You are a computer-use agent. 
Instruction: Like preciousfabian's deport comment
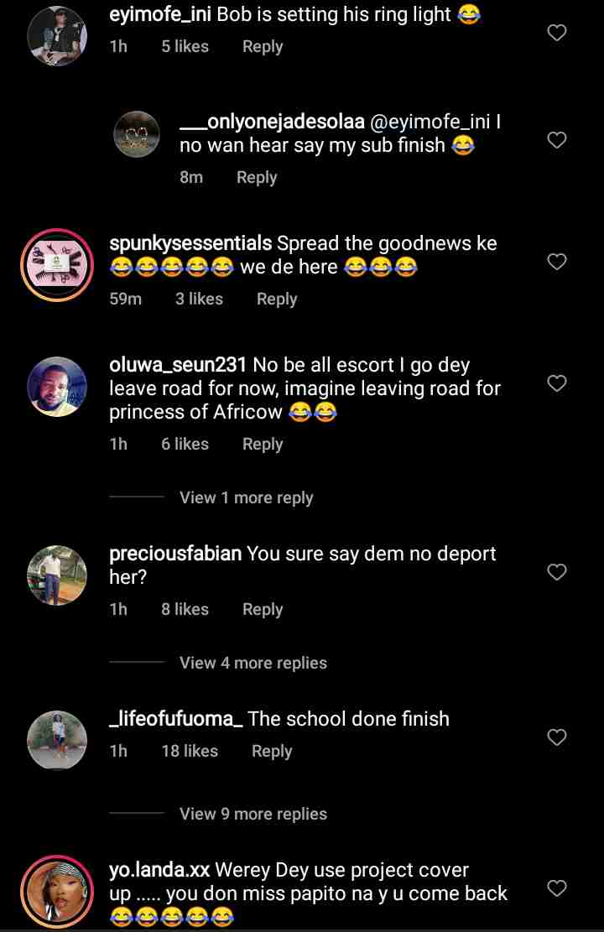click(x=557, y=572)
